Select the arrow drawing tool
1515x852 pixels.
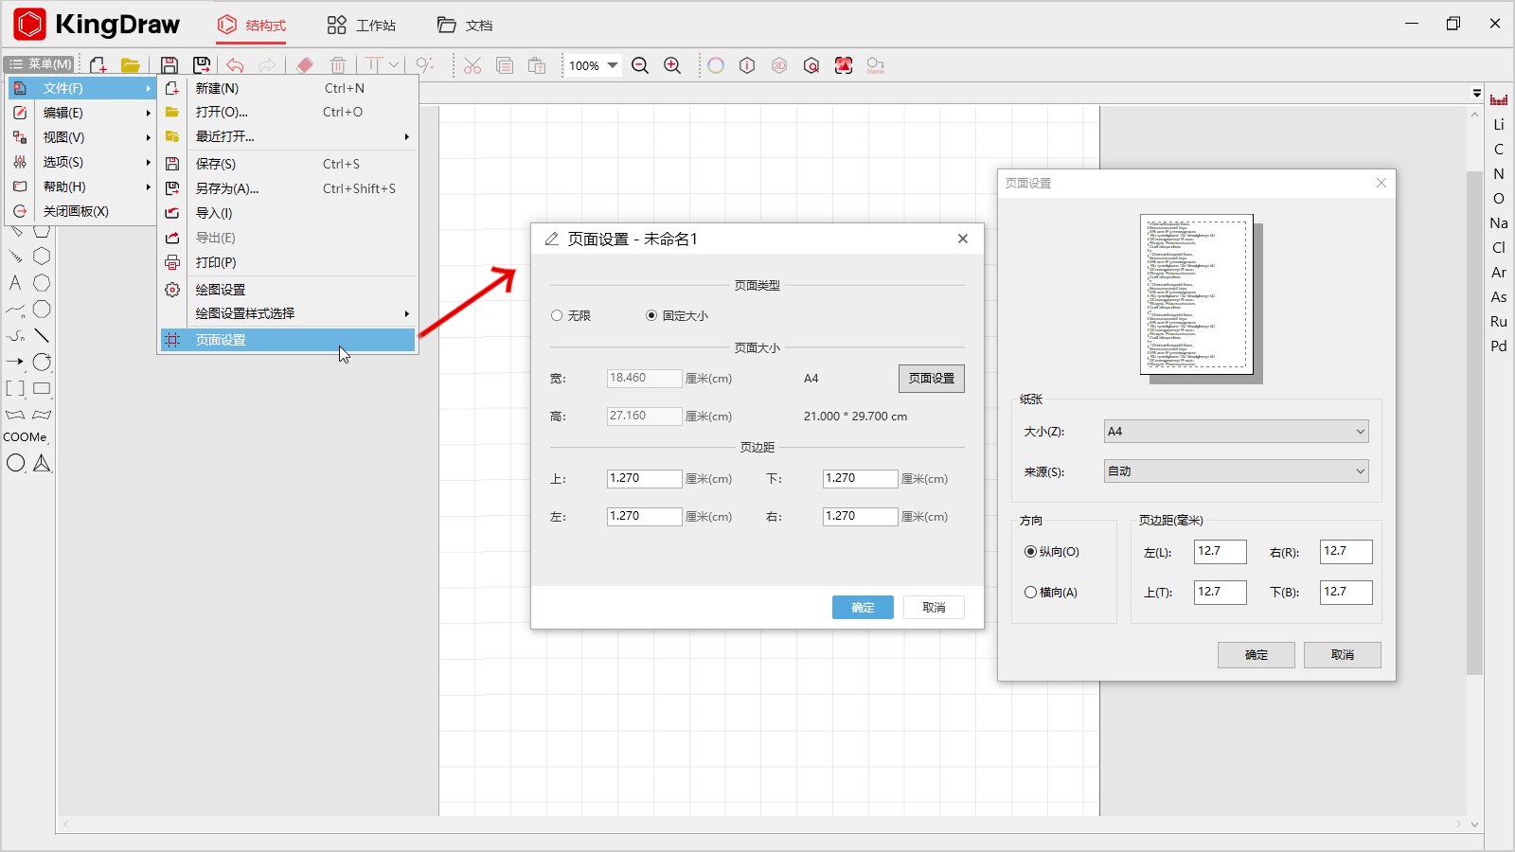click(15, 362)
